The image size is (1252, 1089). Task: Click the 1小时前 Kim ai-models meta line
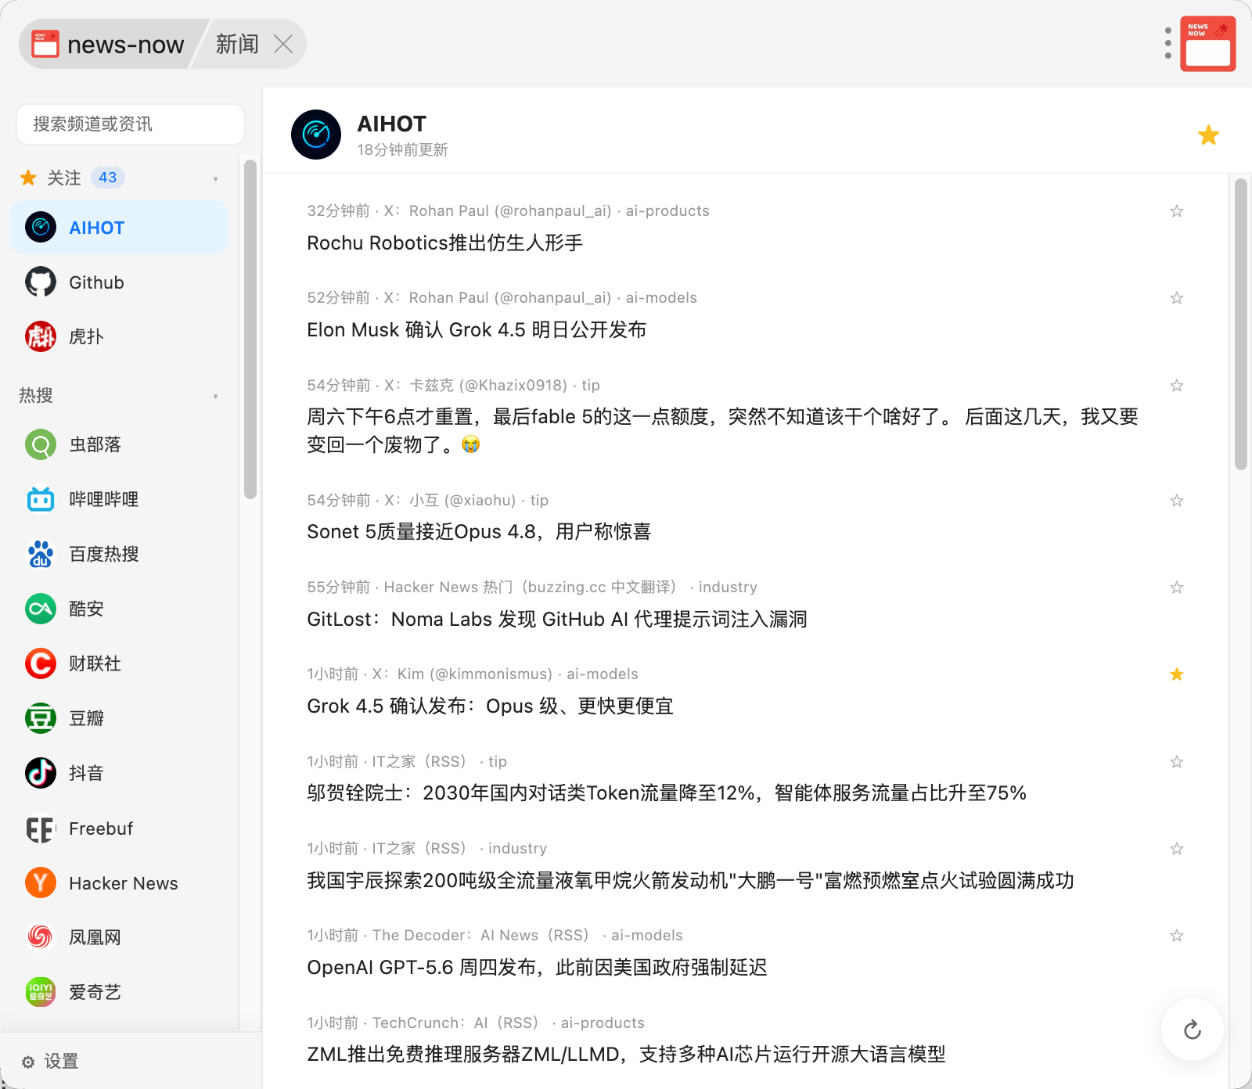click(473, 674)
